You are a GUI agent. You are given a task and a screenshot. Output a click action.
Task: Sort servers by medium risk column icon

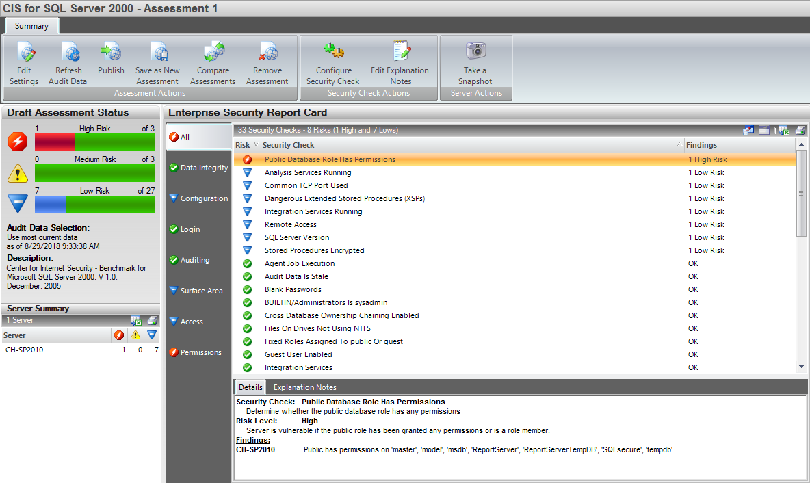135,335
